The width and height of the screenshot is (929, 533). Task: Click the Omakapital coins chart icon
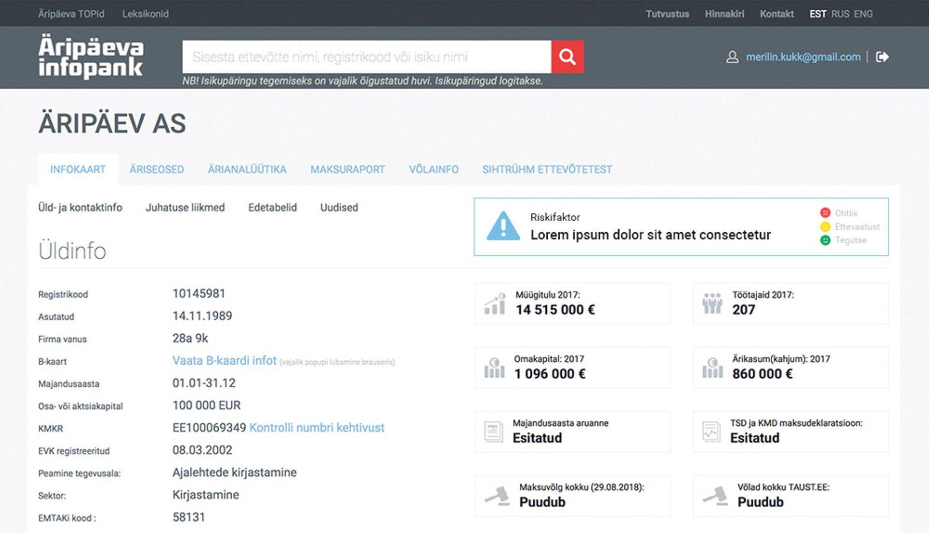(x=494, y=368)
